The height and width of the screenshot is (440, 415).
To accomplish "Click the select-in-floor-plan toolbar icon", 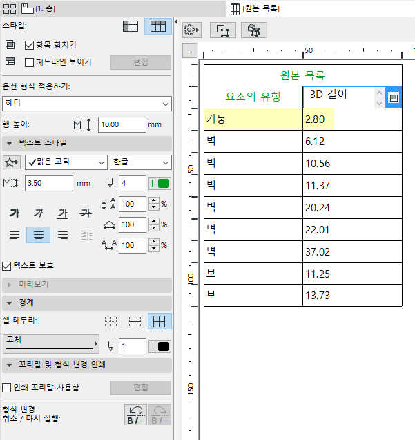I will 223,30.
